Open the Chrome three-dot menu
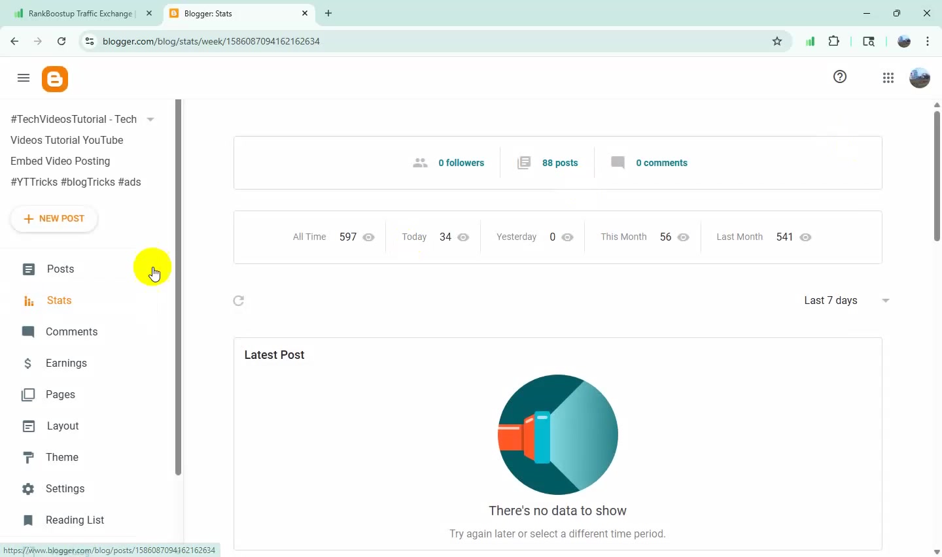Image resolution: width=942 pixels, height=557 pixels. coord(928,41)
